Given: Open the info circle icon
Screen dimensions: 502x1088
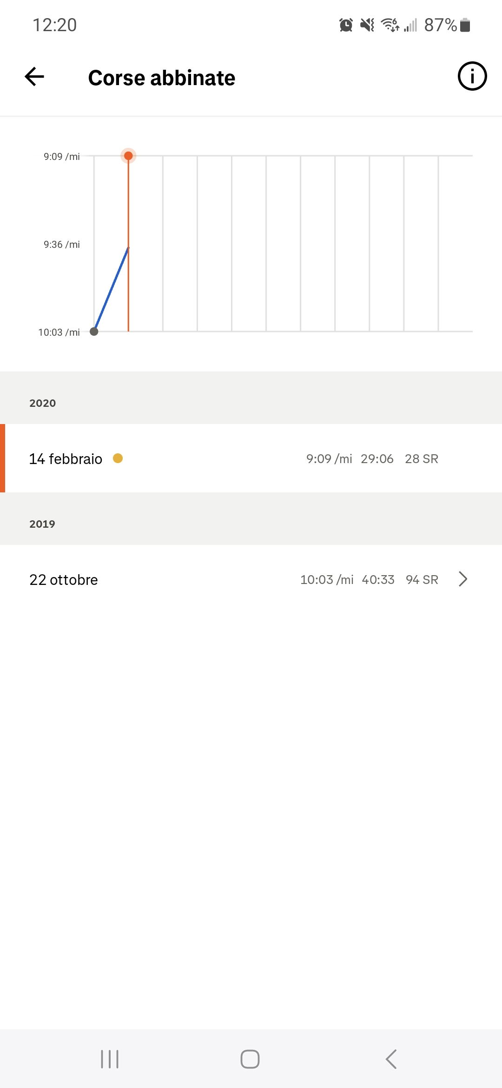Looking at the screenshot, I should pos(472,76).
